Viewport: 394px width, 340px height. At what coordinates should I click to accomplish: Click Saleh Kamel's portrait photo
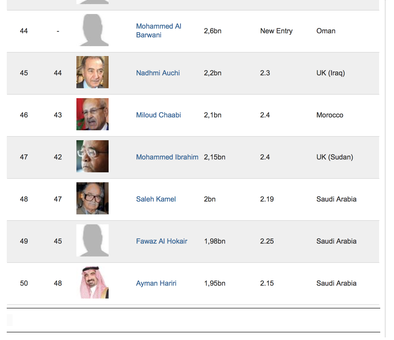coord(92,198)
